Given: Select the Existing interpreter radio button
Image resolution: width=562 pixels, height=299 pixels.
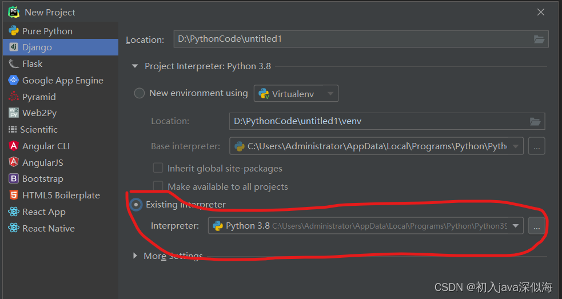Looking at the screenshot, I should pyautogui.click(x=136, y=205).
